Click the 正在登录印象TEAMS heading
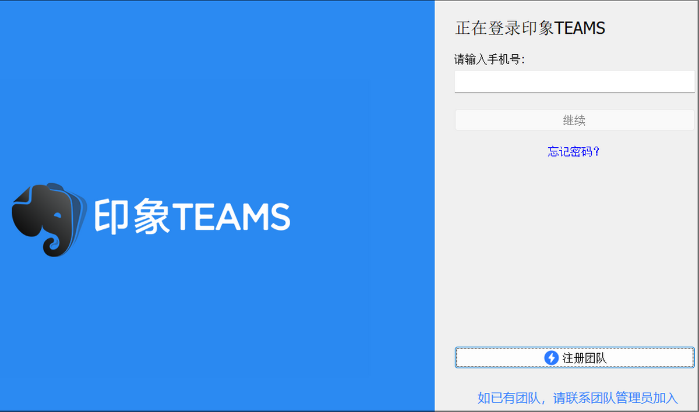This screenshot has height=412, width=699. tap(530, 28)
